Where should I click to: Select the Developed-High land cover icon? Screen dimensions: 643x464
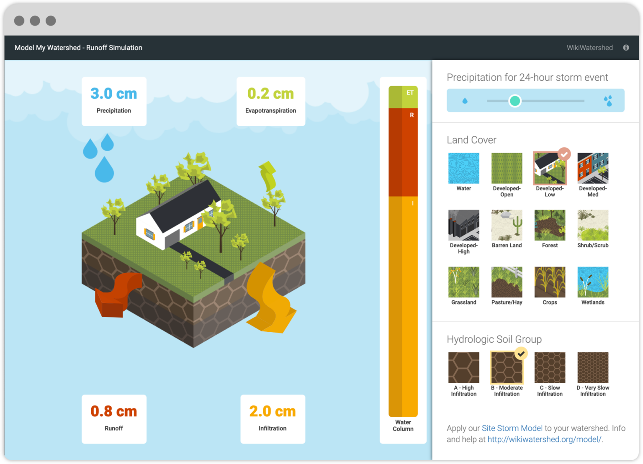tap(463, 225)
